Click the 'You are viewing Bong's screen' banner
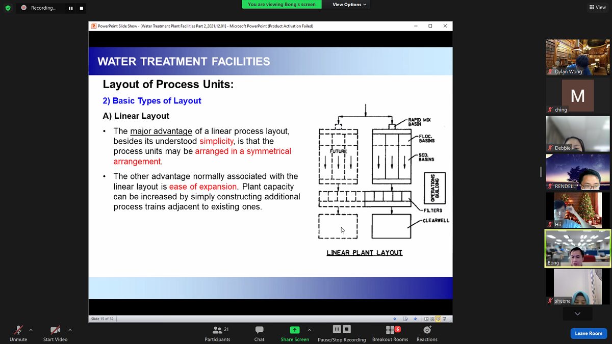The image size is (612, 344). pyautogui.click(x=282, y=5)
